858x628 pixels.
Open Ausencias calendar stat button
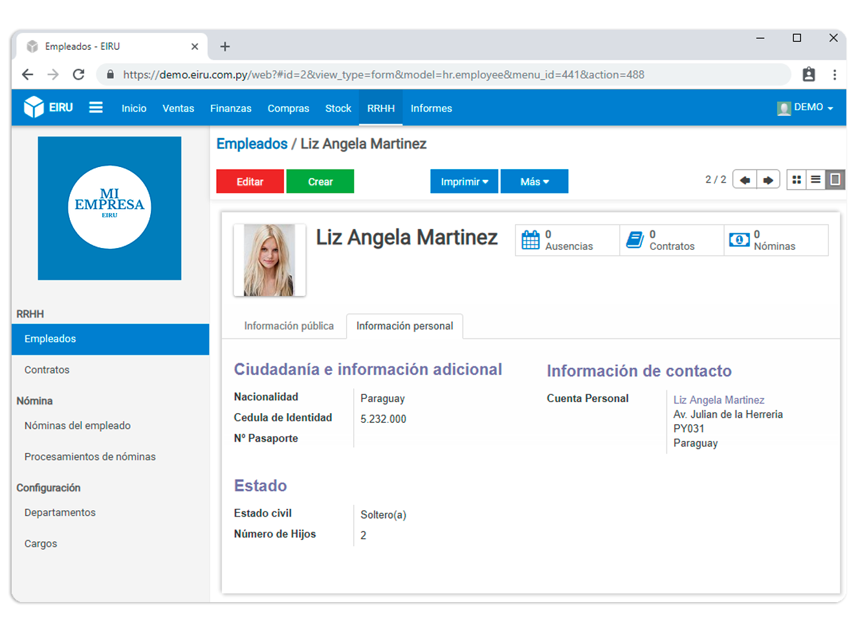coord(567,240)
